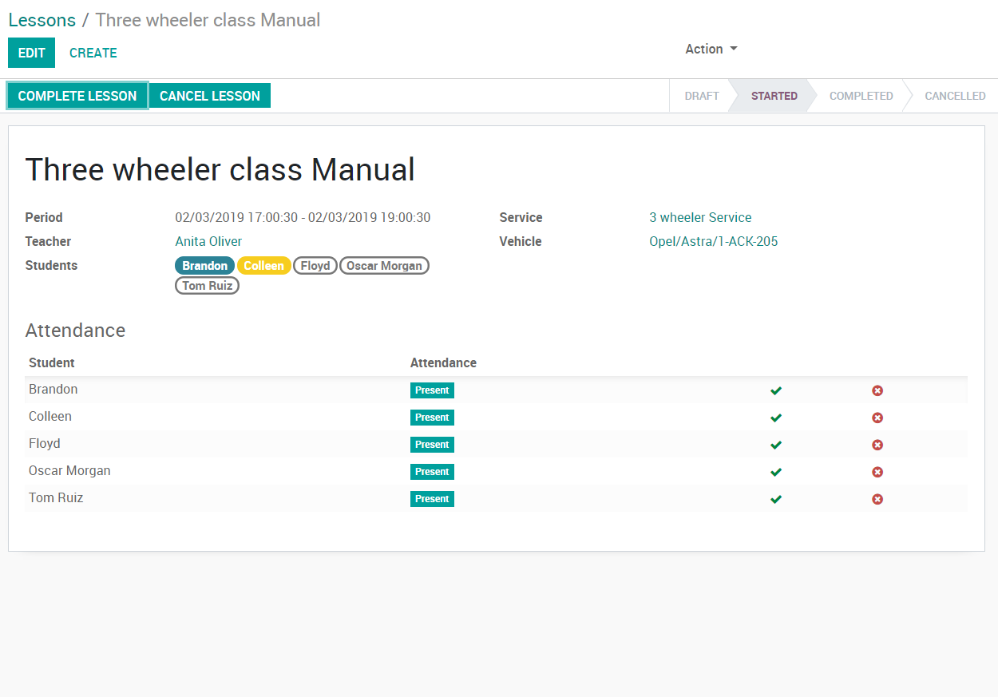Viewport: 998px width, 697px height.
Task: Click green checkmark in Floyd's row
Action: tap(775, 445)
